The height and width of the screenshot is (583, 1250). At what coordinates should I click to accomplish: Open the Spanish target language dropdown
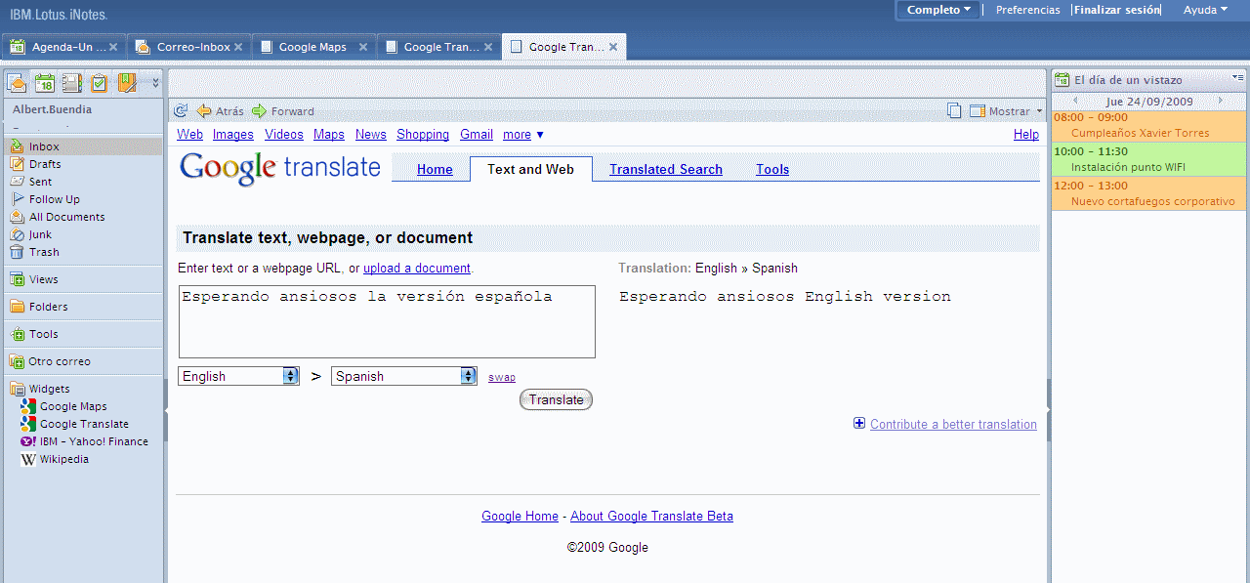pyautogui.click(x=404, y=376)
